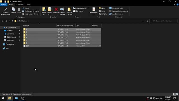Open the help question mark icon
This screenshot has height=101, width=179.
click(178, 4)
